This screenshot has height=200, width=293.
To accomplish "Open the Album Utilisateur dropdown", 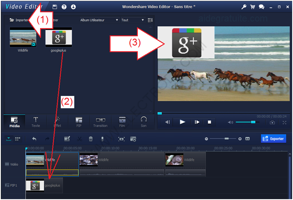I will click(x=99, y=20).
